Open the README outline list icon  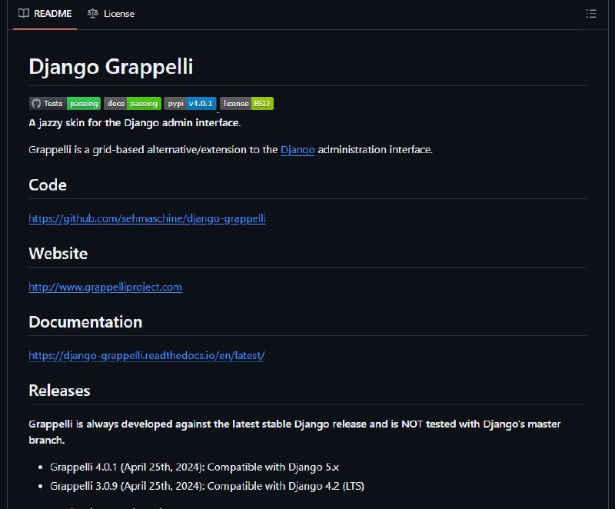[591, 14]
